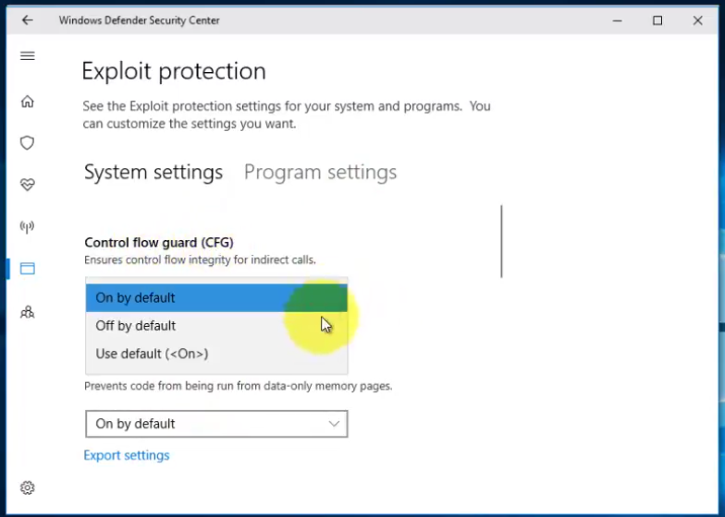Open the hamburger navigation menu

28,55
